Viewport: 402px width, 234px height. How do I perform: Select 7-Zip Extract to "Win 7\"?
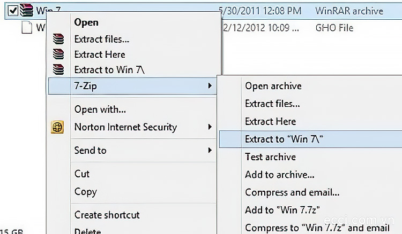(310, 139)
